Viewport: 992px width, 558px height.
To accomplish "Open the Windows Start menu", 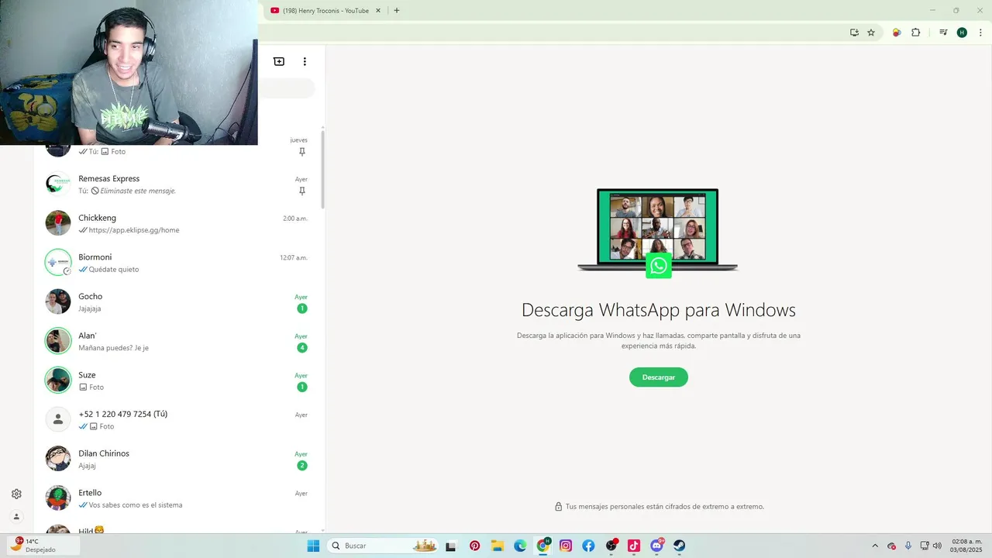I will (x=313, y=546).
